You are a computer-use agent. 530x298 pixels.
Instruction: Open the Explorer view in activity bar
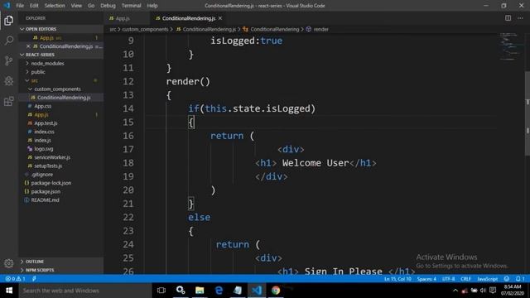[x=9, y=20]
